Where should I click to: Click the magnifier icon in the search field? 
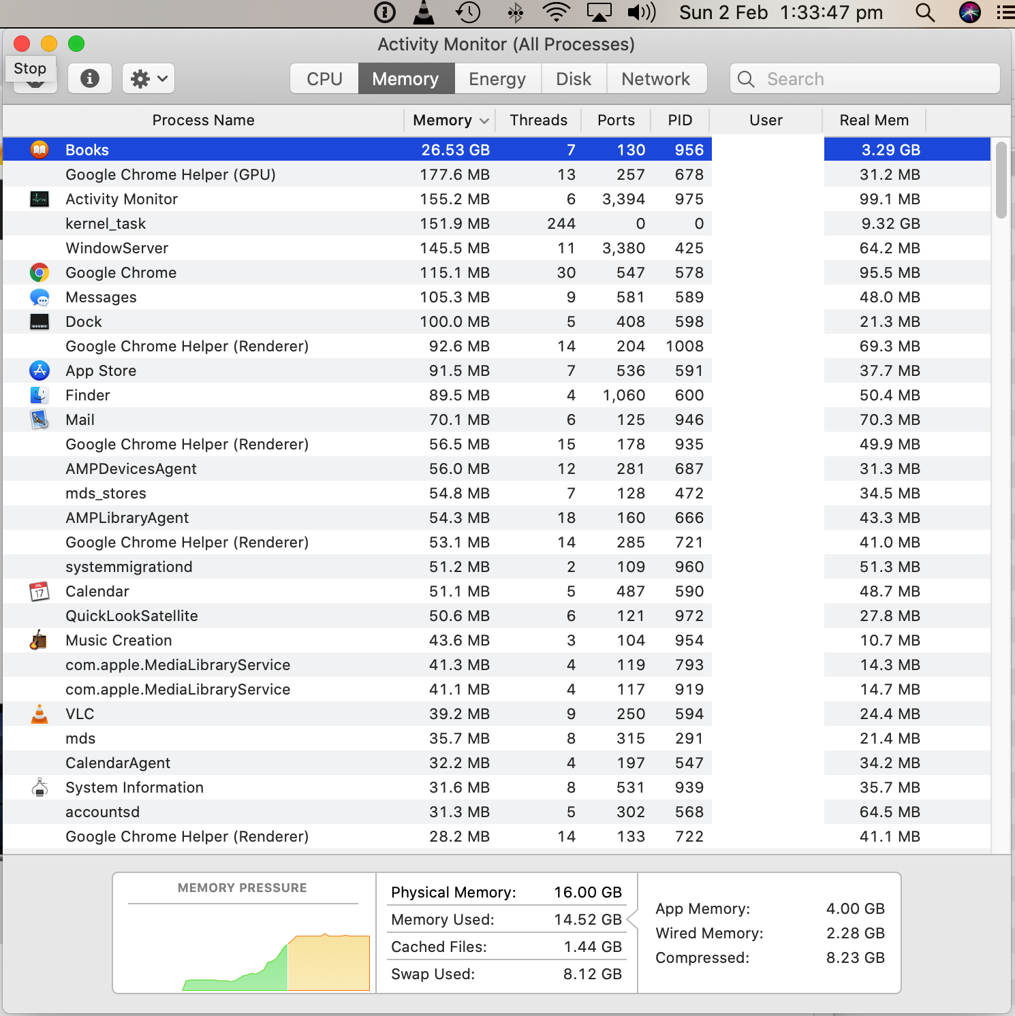point(746,79)
